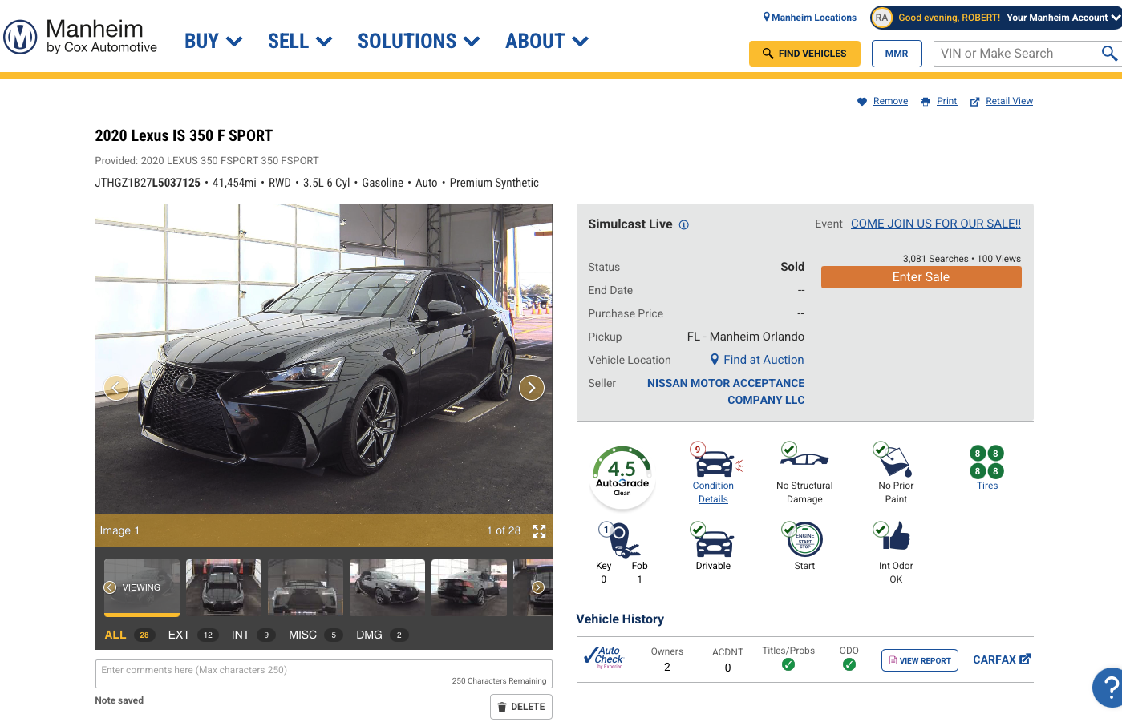Select the fourth thumbnail image

pos(387,587)
